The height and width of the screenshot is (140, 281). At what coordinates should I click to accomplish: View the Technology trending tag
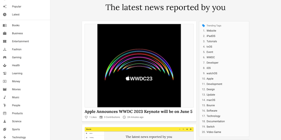click(213, 116)
